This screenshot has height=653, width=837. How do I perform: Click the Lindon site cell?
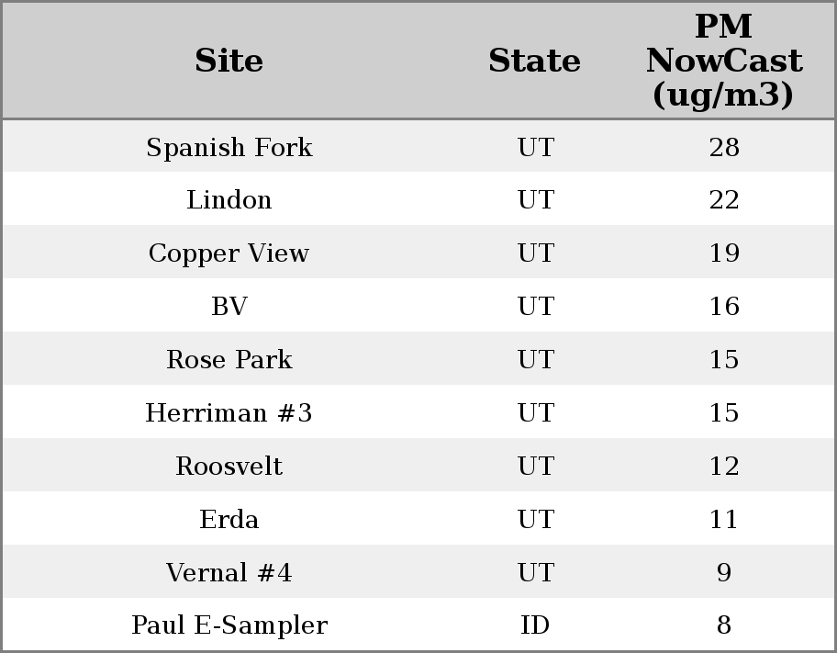click(x=229, y=200)
